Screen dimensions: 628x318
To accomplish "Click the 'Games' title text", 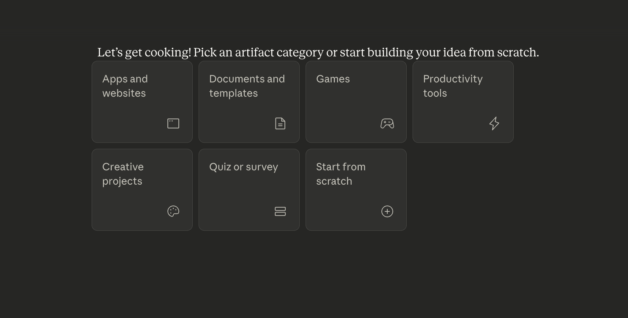I will pos(333,79).
